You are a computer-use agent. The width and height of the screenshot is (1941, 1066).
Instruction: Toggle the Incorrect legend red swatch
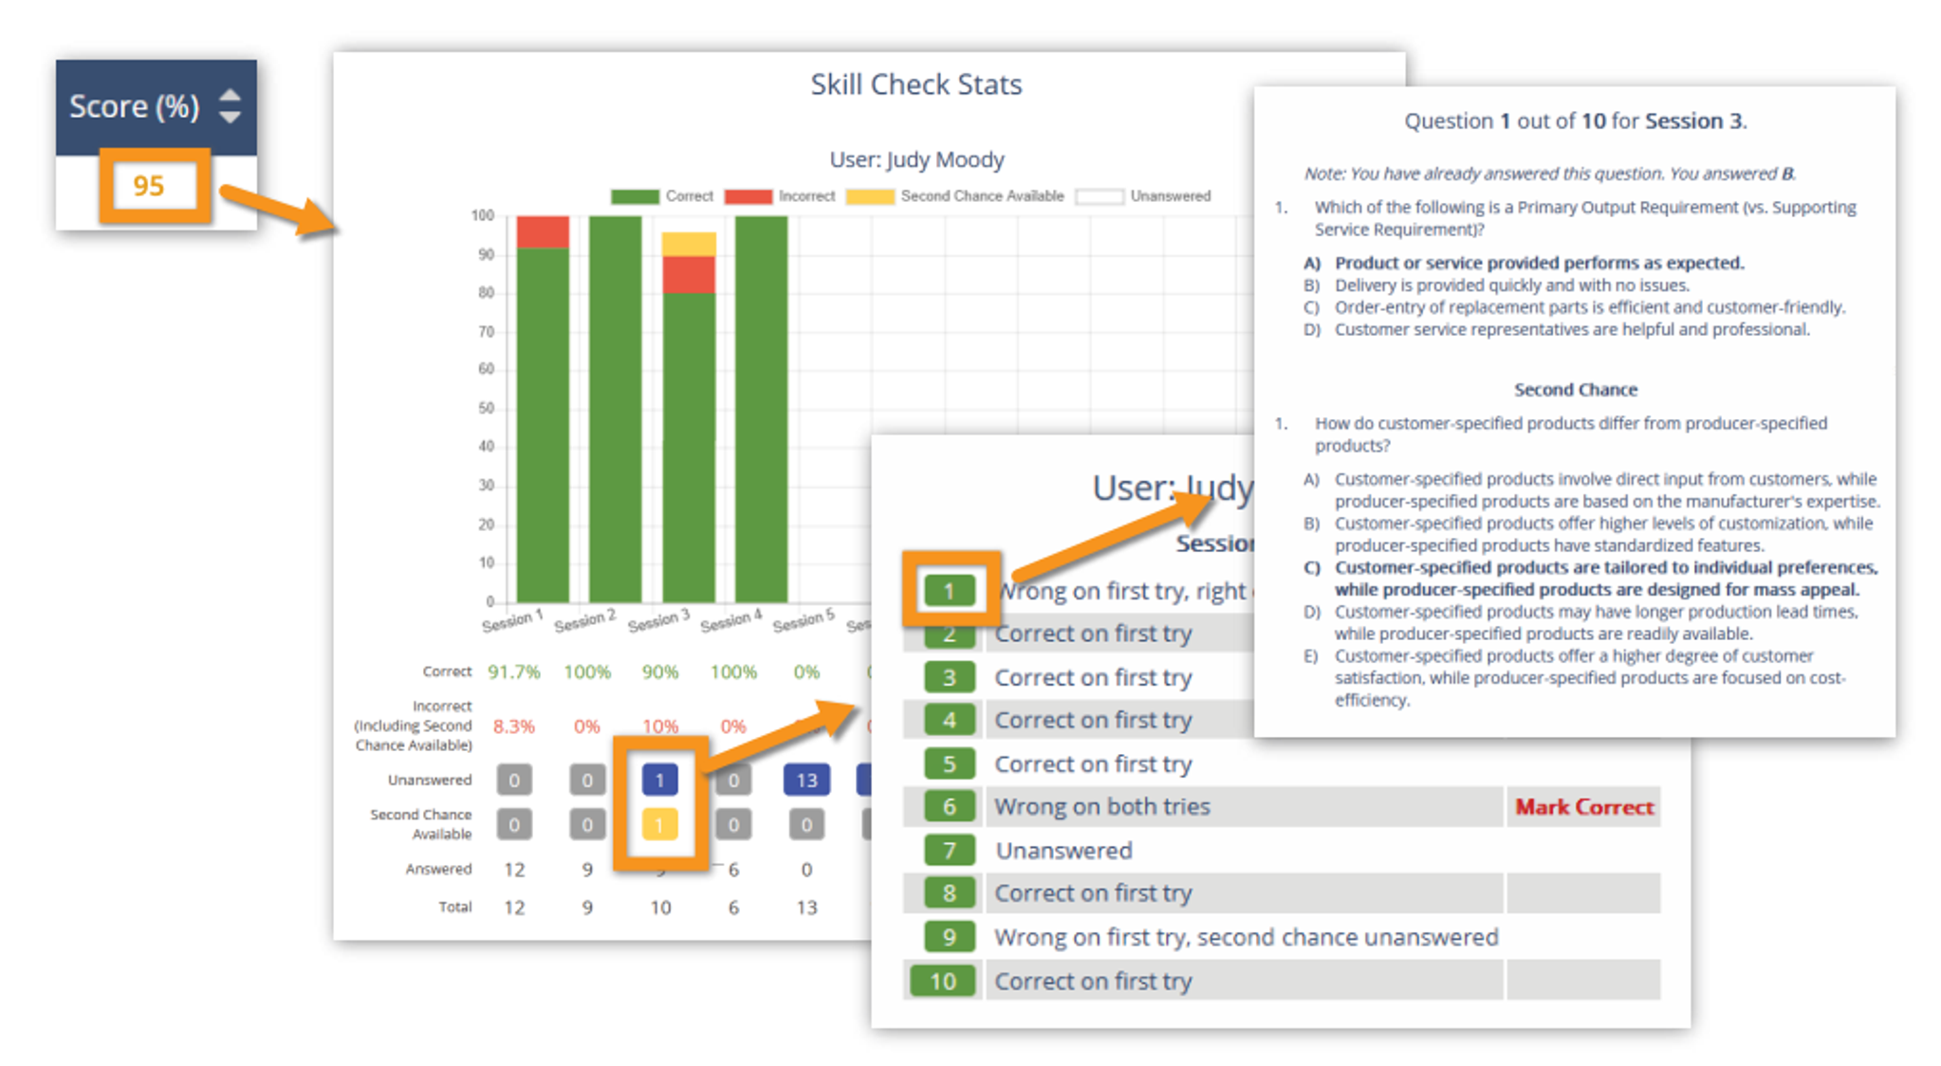pos(748,196)
